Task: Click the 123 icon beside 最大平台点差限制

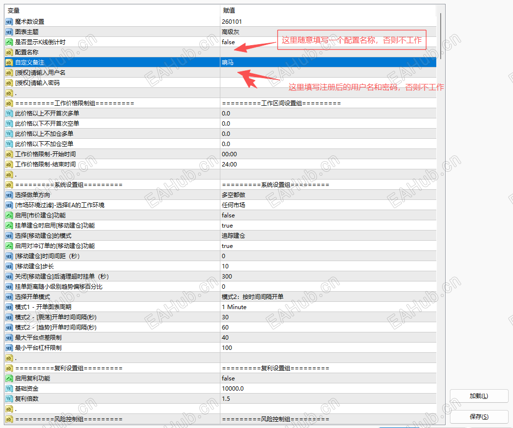Action: tap(8, 337)
